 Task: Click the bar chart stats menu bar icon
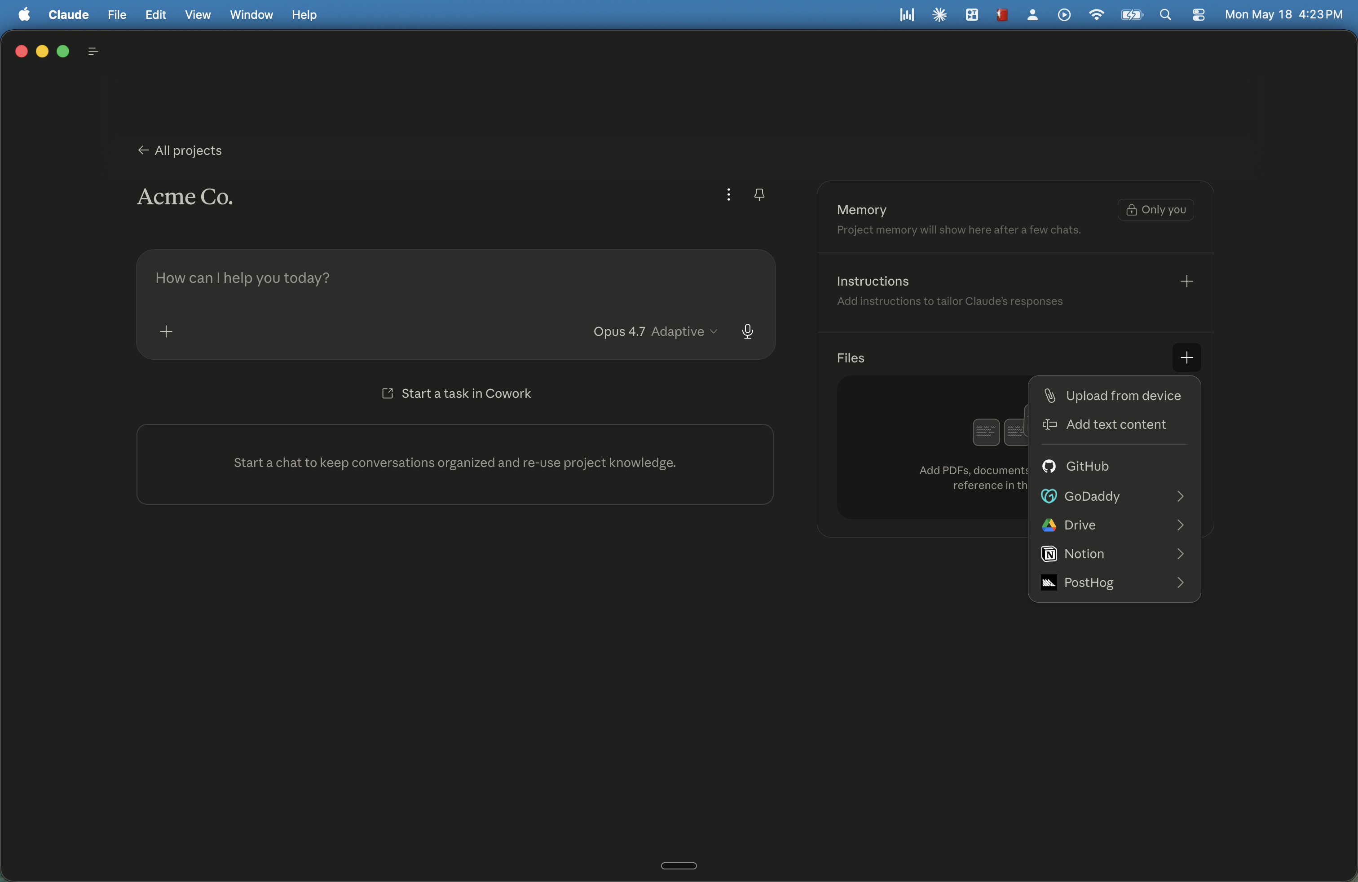(907, 14)
